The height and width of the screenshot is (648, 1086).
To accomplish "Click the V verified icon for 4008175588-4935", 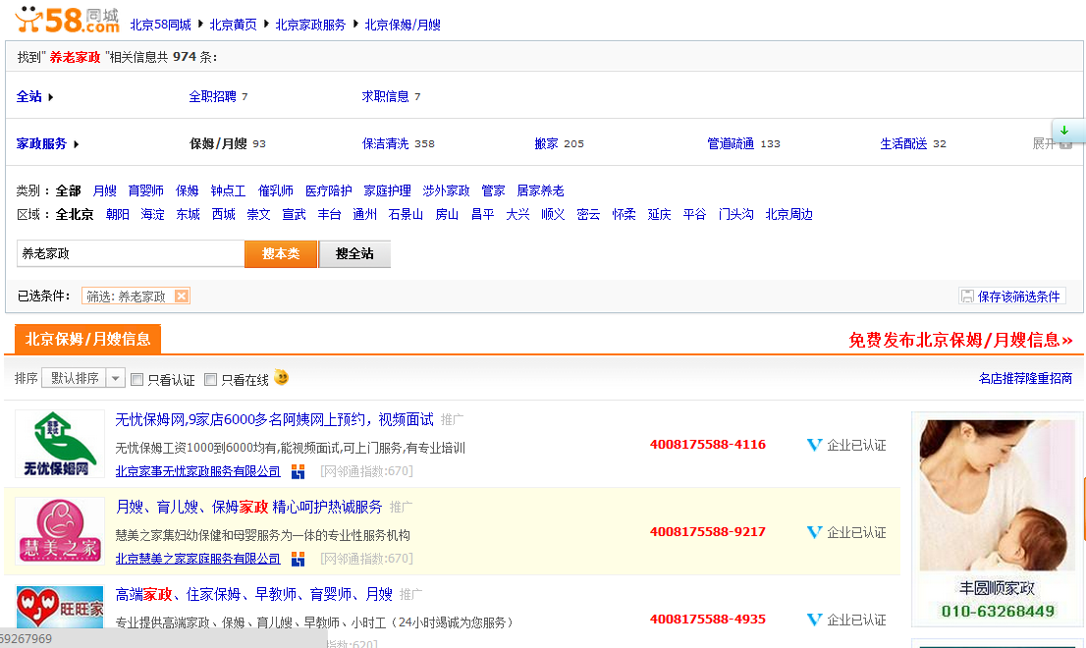I will coord(815,620).
